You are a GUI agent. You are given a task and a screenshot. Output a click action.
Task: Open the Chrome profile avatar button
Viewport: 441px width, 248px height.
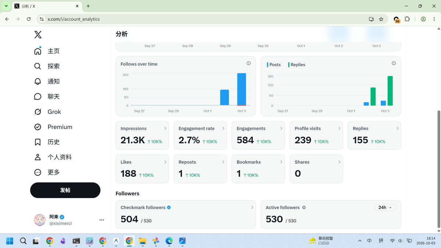pyautogui.click(x=423, y=19)
